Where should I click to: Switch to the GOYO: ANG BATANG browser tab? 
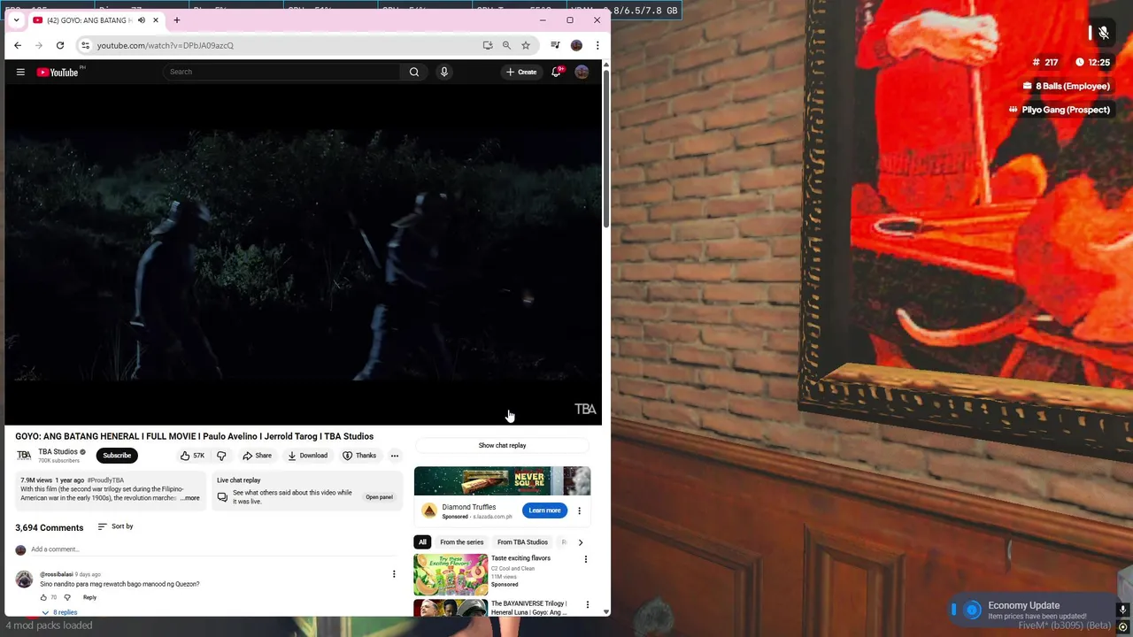point(89,19)
